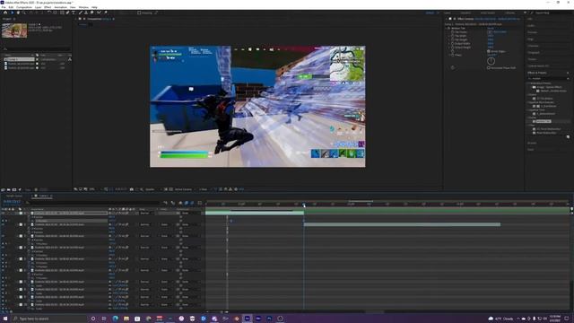The height and width of the screenshot is (323, 574).
Task: Open the Effects & Presets panel menu icon
Action: [568, 73]
